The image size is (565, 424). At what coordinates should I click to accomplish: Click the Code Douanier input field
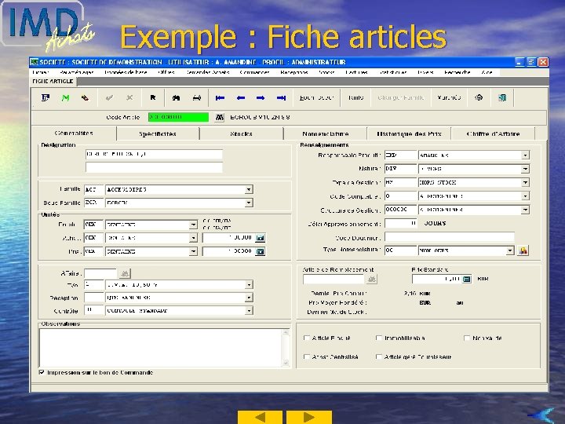(450, 238)
